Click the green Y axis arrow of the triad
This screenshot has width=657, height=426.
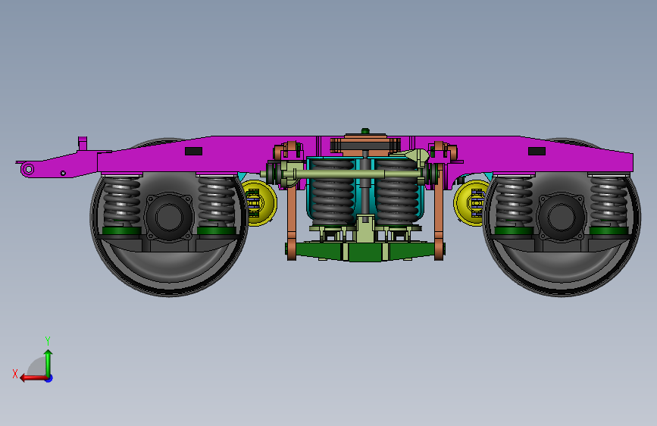pos(48,362)
